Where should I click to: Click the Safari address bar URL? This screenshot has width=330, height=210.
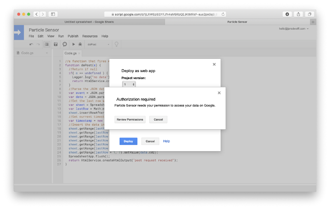pyautogui.click(x=165, y=14)
